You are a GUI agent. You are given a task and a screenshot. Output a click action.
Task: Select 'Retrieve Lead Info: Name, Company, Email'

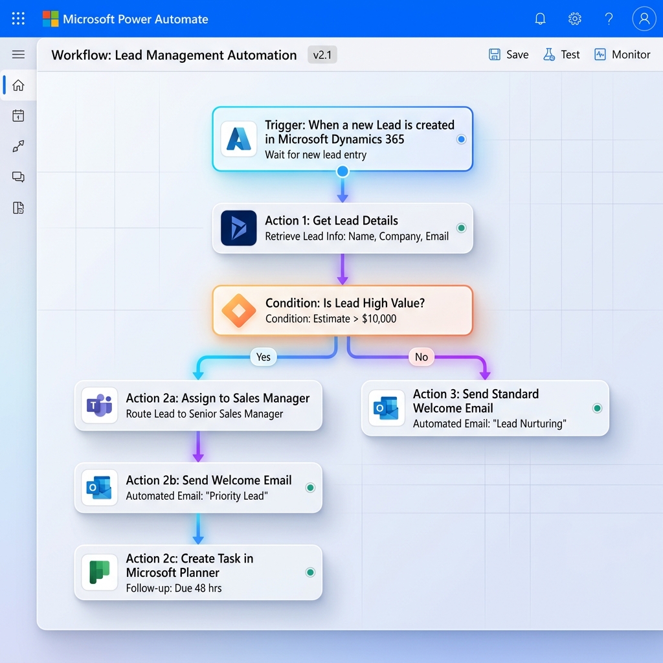click(x=357, y=236)
